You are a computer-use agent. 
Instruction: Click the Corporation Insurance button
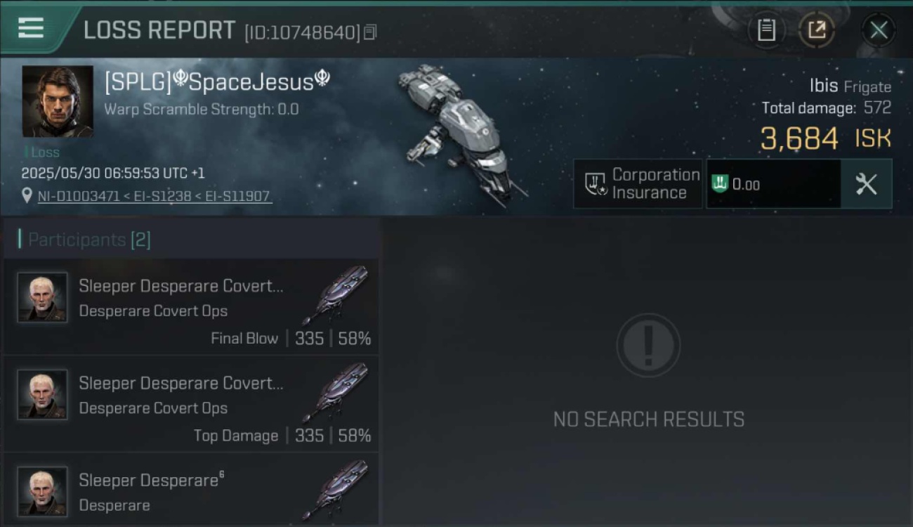coord(638,184)
